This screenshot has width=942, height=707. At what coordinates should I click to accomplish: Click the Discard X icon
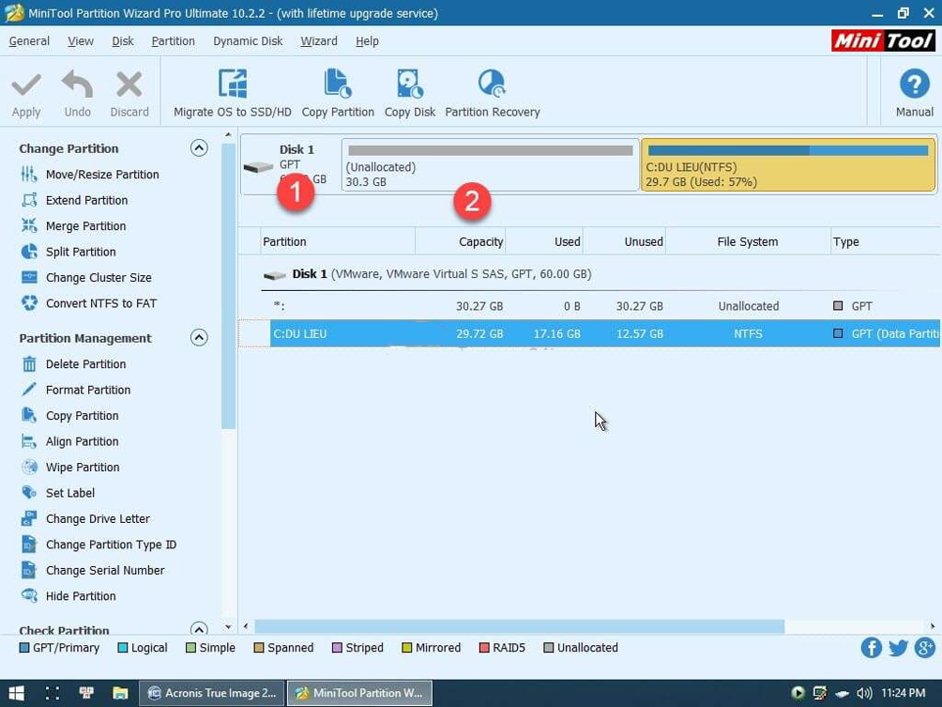point(129,85)
